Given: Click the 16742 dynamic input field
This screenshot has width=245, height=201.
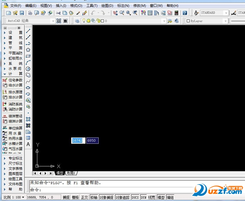Looking at the screenshot, I should tap(78, 141).
